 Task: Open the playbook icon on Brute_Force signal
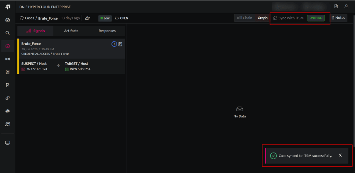[120, 44]
